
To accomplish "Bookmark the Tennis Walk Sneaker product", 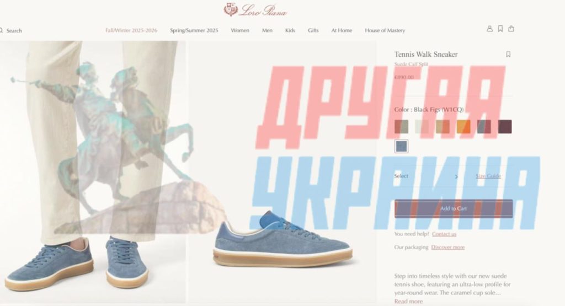I will coord(508,55).
